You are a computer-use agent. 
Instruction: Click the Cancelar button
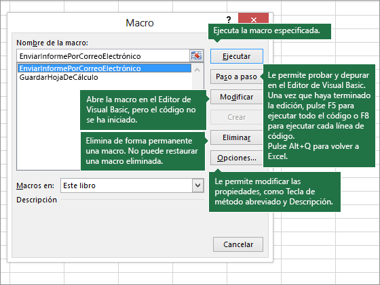coord(238,244)
